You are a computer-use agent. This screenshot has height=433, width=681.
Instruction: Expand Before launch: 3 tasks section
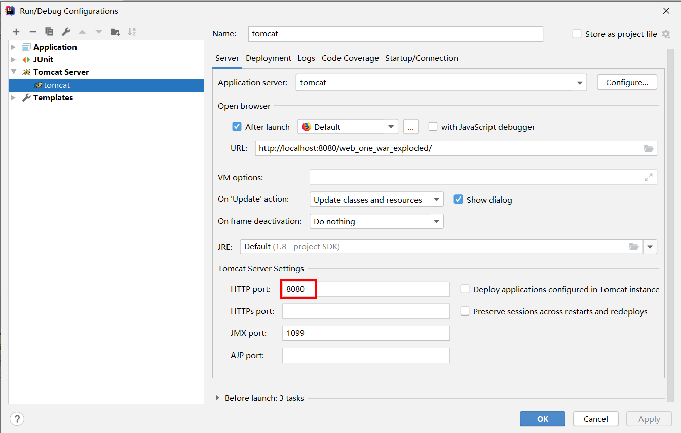pos(218,398)
